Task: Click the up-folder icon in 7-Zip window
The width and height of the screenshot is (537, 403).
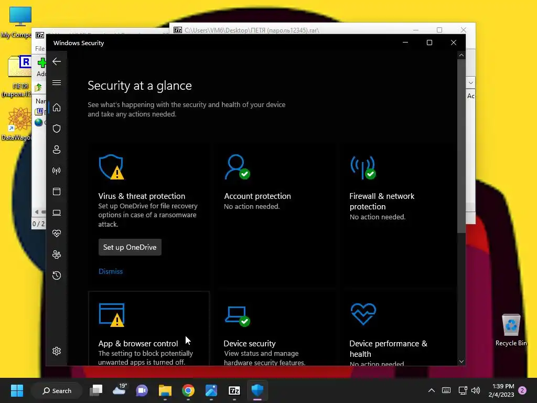Action: [x=38, y=88]
